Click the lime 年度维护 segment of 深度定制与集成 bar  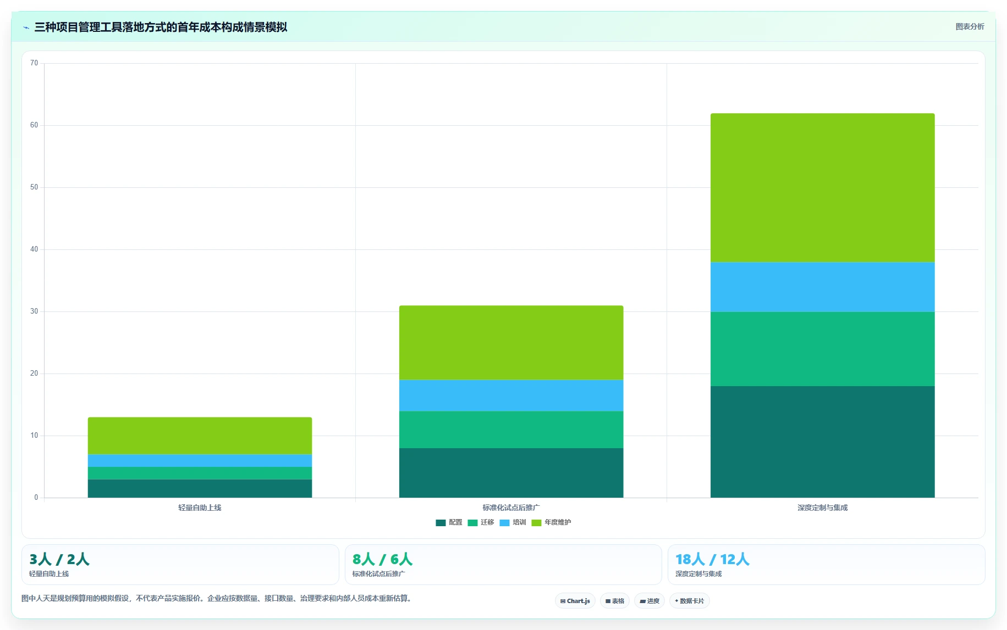coord(822,188)
